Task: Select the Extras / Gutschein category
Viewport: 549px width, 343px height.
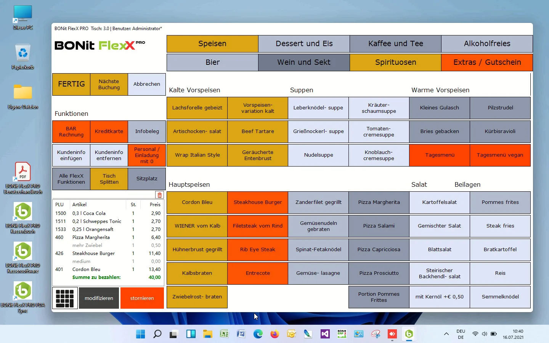Action: pyautogui.click(x=487, y=63)
